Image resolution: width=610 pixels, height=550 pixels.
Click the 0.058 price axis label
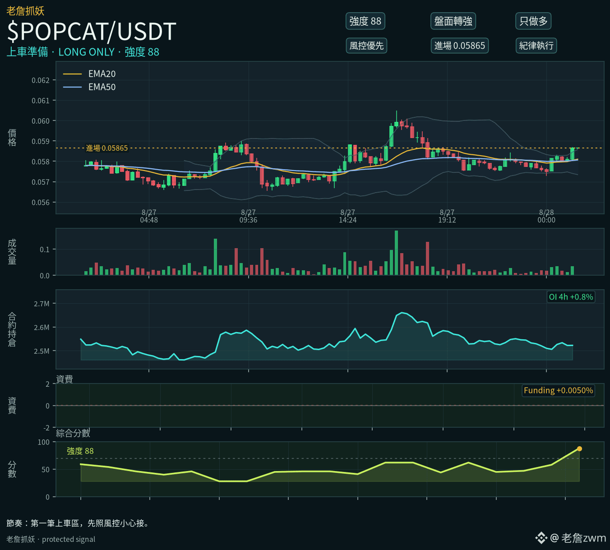click(41, 162)
